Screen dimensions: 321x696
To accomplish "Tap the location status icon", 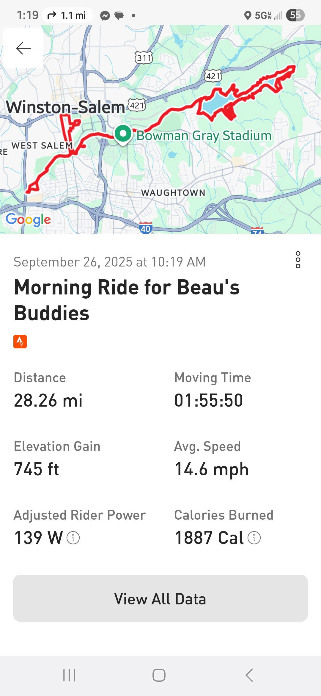I will pos(247,15).
